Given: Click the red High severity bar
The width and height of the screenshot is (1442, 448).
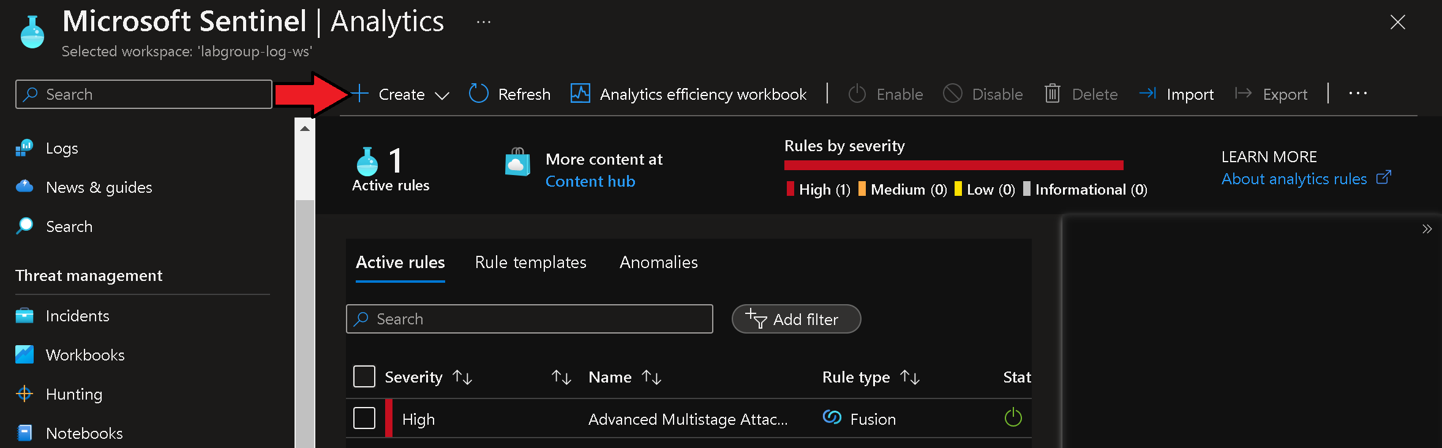Looking at the screenshot, I should pos(953,165).
